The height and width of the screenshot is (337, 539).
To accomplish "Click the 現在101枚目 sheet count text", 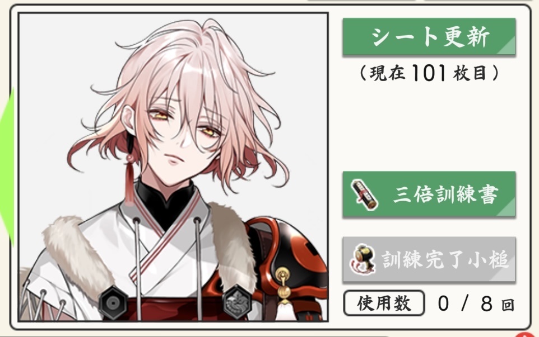I will (429, 73).
